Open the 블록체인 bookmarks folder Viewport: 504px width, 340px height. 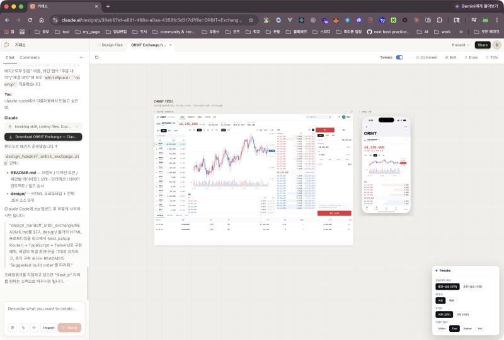296,32
